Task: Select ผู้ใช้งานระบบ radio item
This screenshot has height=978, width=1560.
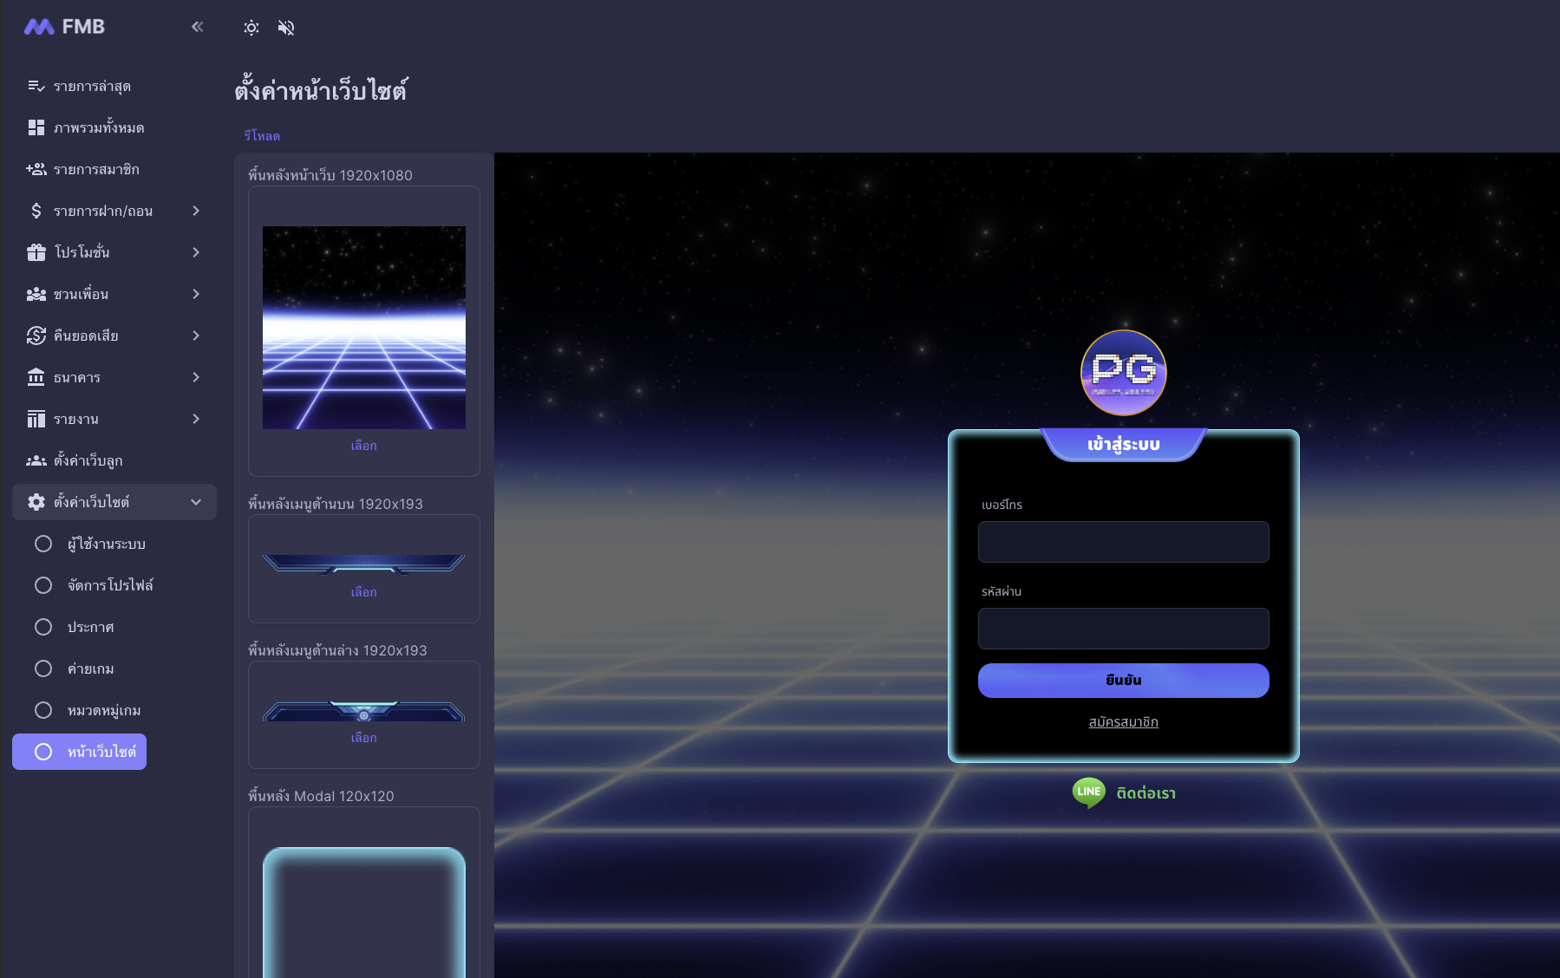Action: coord(43,544)
